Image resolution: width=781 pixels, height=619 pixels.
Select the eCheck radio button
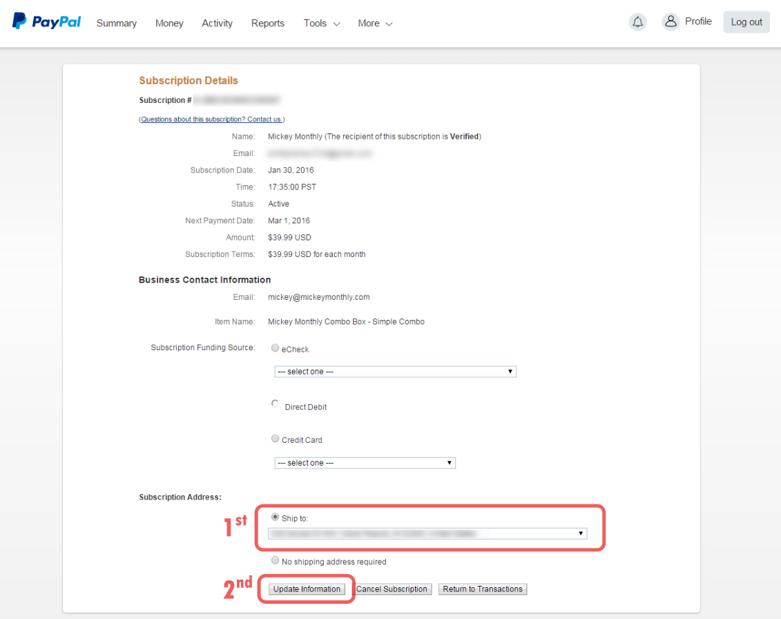275,348
